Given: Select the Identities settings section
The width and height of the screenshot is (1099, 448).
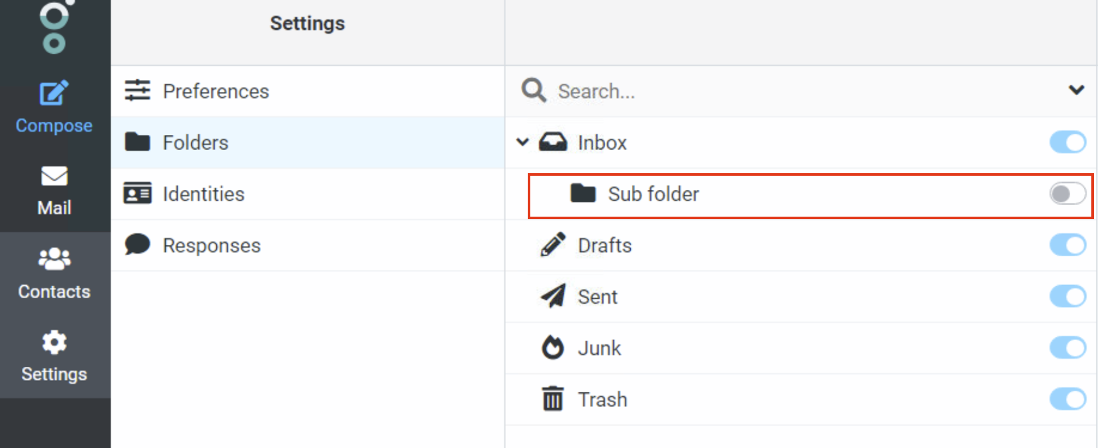Looking at the screenshot, I should (308, 194).
